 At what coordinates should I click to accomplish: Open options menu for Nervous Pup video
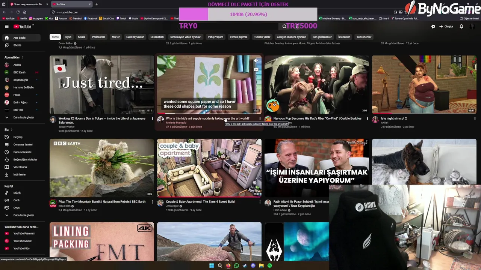click(367, 118)
